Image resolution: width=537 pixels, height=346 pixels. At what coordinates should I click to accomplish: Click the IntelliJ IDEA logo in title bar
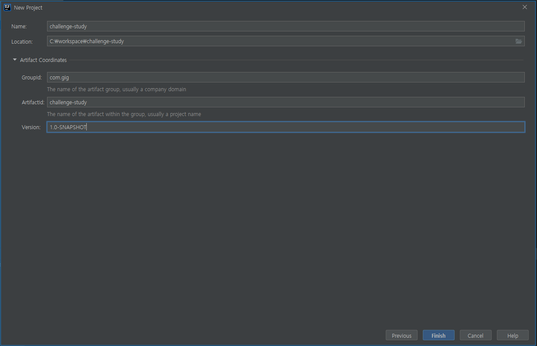[7, 7]
